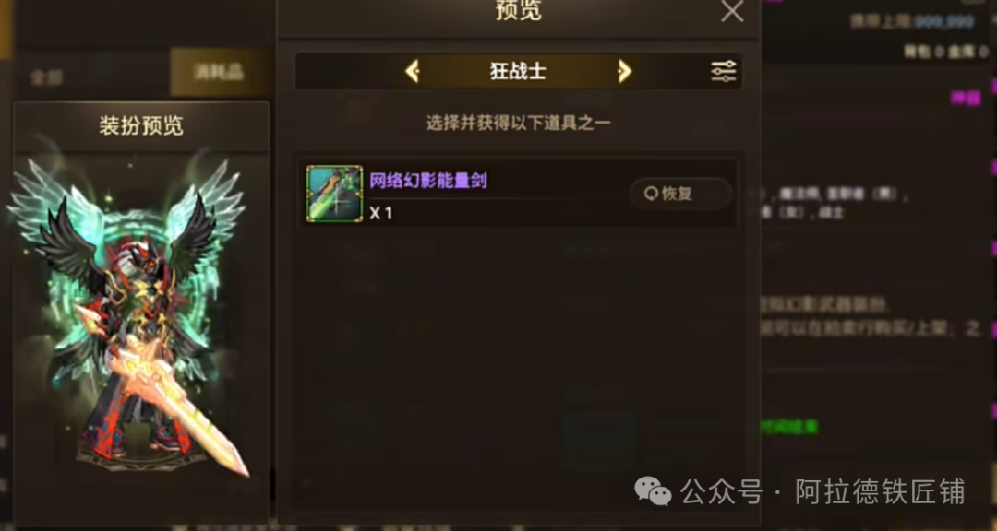Viewport: 997px width, 531px height.
Task: Click the 网络幻影能量剑 sword item icon
Action: (334, 194)
